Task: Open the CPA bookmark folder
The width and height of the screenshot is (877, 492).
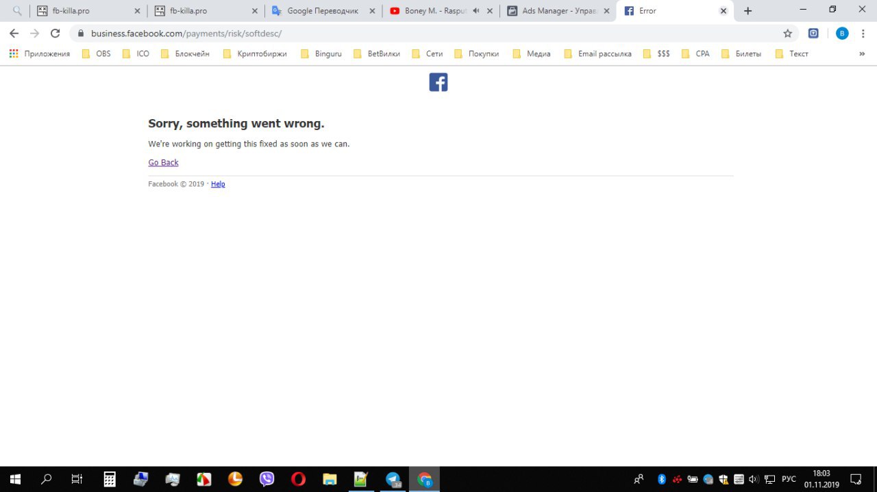Action: point(695,53)
